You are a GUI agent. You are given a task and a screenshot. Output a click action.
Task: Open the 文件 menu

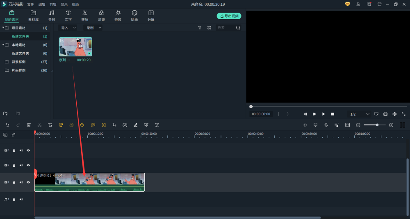click(x=31, y=4)
